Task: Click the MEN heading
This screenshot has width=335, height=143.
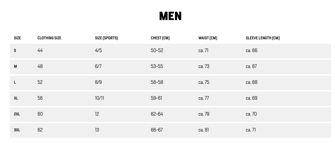Action: pyautogui.click(x=170, y=16)
